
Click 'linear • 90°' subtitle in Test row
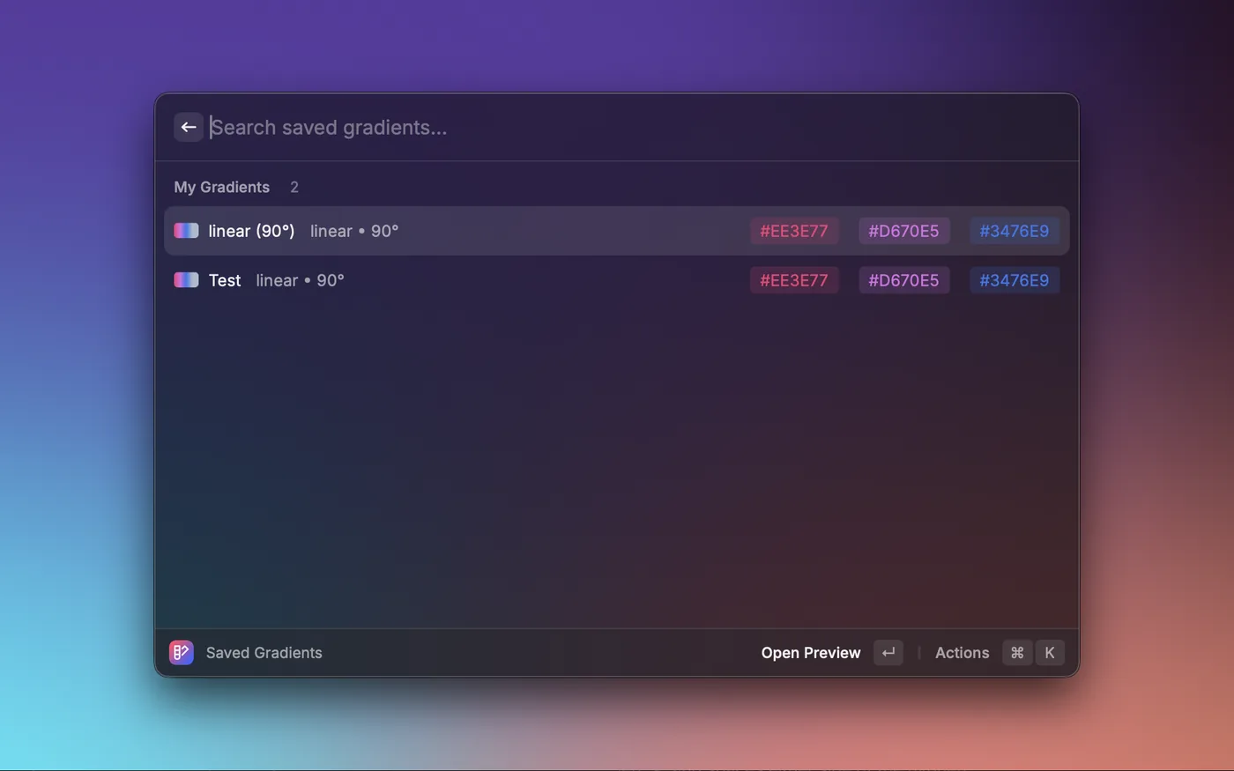[301, 280]
